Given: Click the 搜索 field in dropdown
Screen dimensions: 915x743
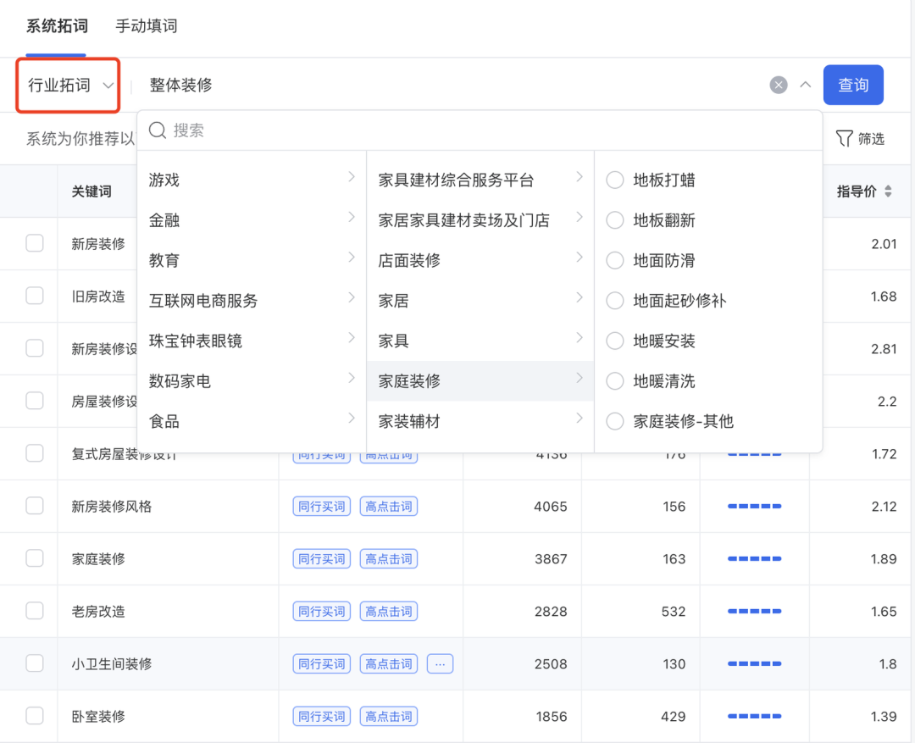Looking at the screenshot, I should (x=491, y=130).
